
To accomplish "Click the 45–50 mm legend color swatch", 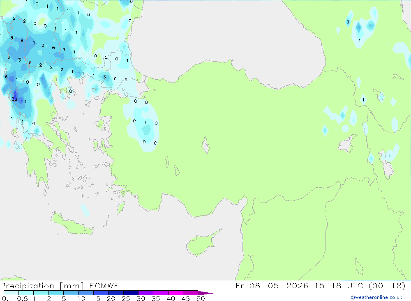I will (x=191, y=293).
